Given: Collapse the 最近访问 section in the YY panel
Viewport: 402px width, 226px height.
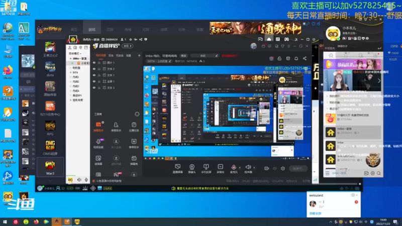Looking at the screenshot, I should point(327,108).
